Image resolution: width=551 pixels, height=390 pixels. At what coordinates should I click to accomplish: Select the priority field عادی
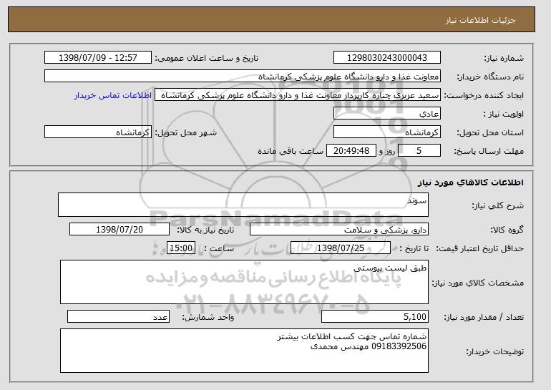387,114
